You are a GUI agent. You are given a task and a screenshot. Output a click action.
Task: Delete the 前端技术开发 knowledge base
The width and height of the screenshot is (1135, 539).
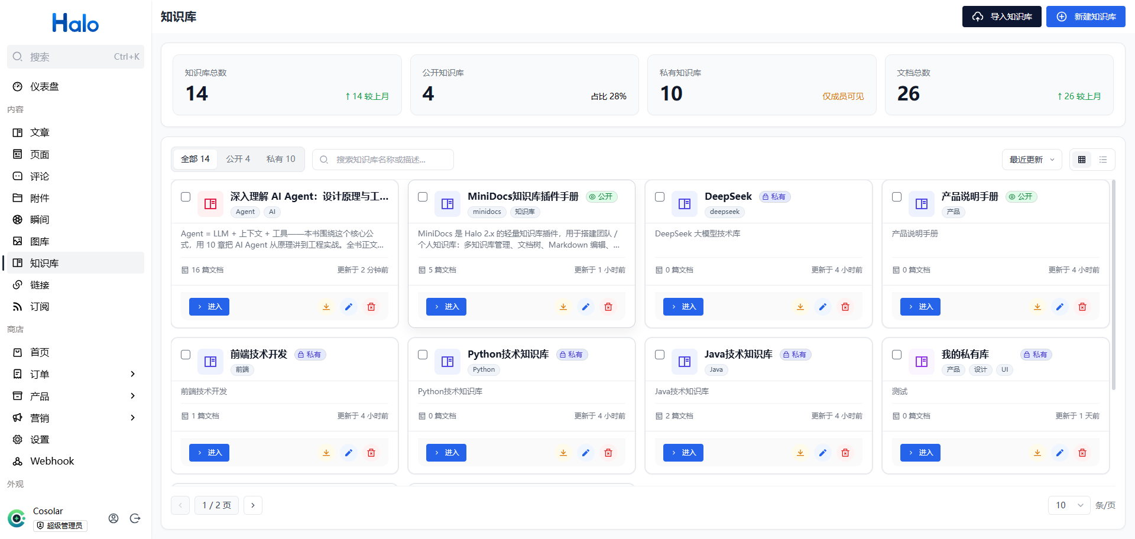click(x=371, y=453)
